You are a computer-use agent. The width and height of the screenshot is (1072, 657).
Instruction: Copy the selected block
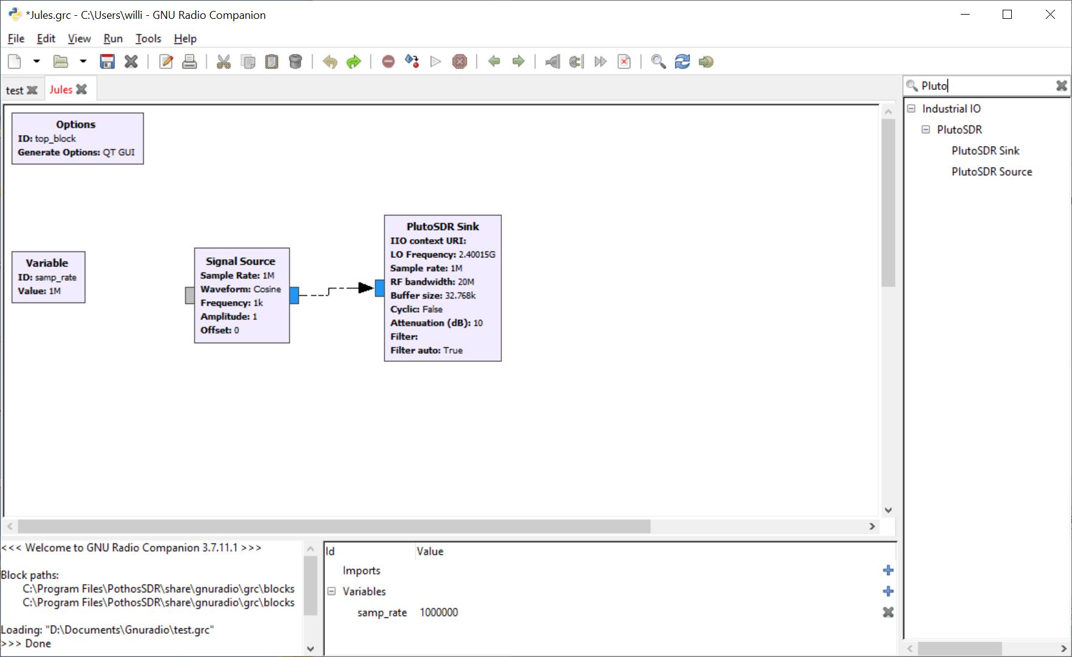click(x=248, y=61)
